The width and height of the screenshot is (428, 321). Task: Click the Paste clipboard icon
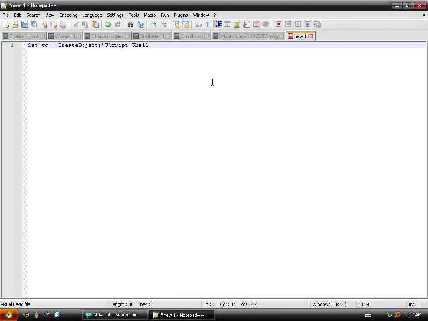[95, 24]
